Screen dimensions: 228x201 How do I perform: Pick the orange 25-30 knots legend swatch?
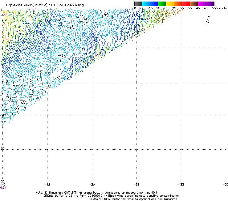tap(178, 4)
